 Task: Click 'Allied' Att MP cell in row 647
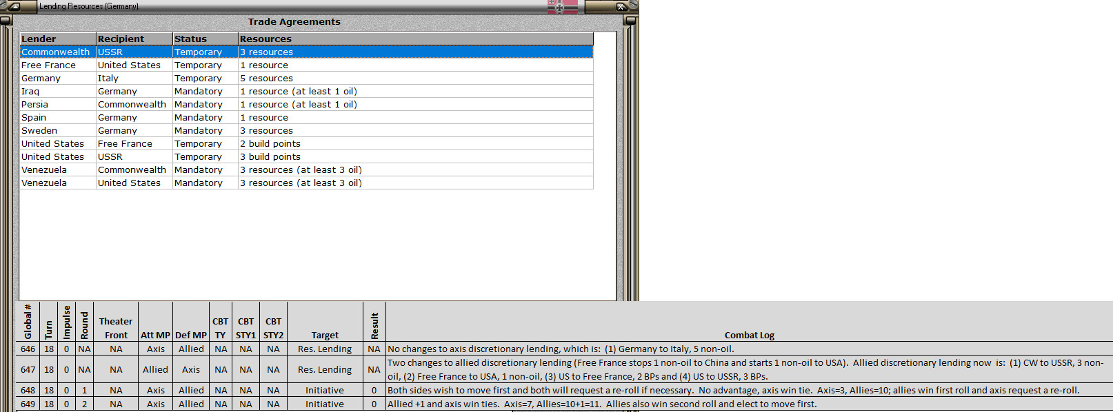[x=155, y=369]
